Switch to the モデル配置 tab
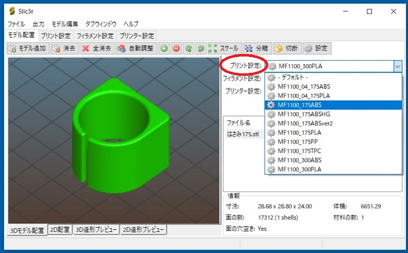The height and width of the screenshot is (253, 408). pyautogui.click(x=21, y=35)
